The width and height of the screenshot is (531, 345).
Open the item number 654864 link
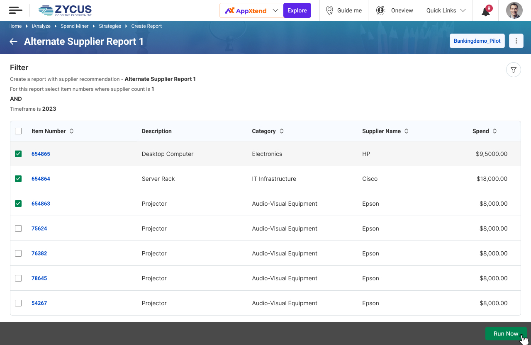point(41,179)
